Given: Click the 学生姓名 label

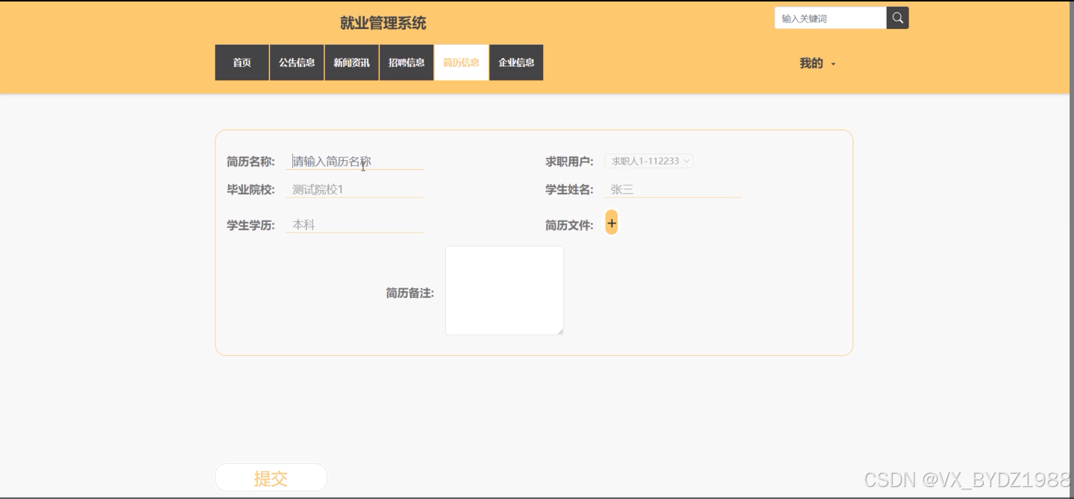Looking at the screenshot, I should (569, 190).
